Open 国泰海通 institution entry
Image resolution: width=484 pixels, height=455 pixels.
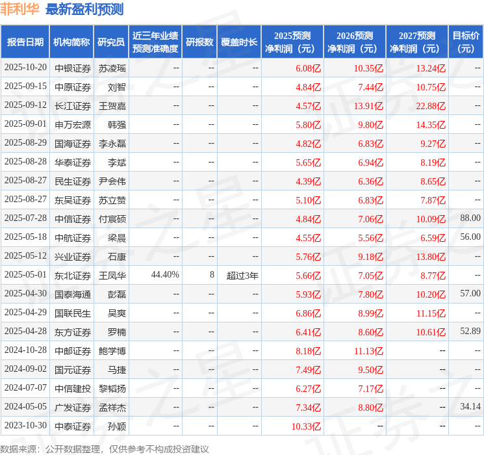pyautogui.click(x=73, y=294)
